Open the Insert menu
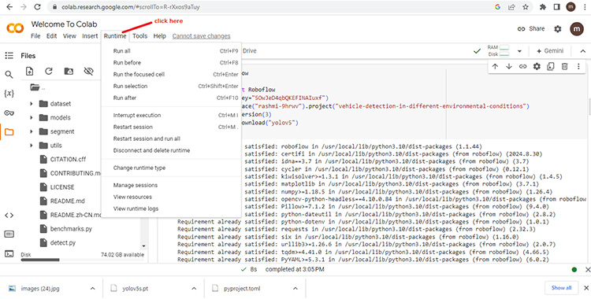This screenshot has width=591, height=299. (x=90, y=36)
